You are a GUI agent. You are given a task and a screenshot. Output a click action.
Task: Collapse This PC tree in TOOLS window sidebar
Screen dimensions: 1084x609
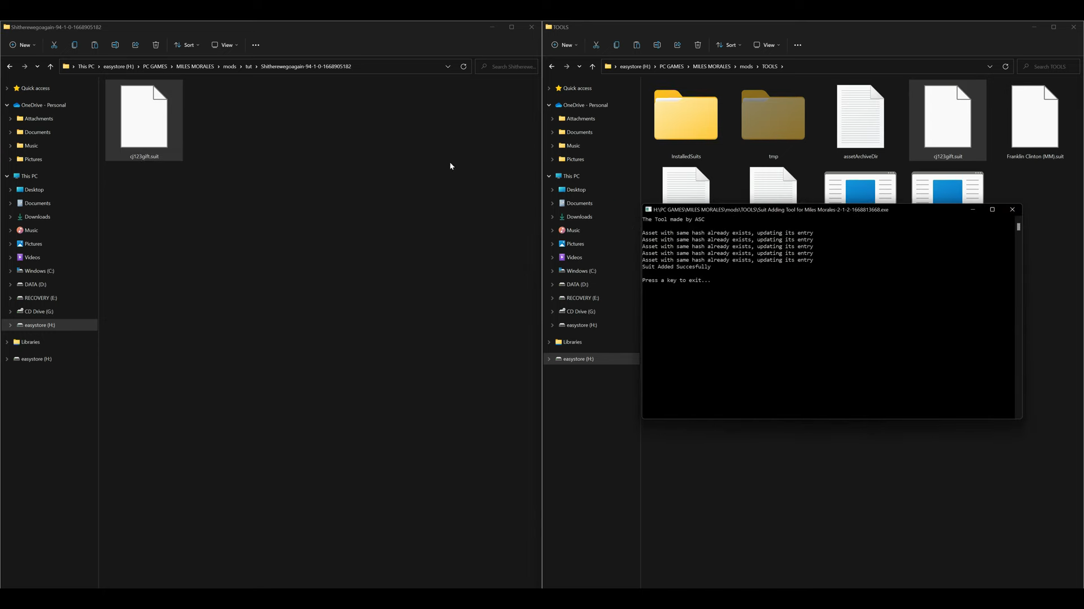click(549, 176)
